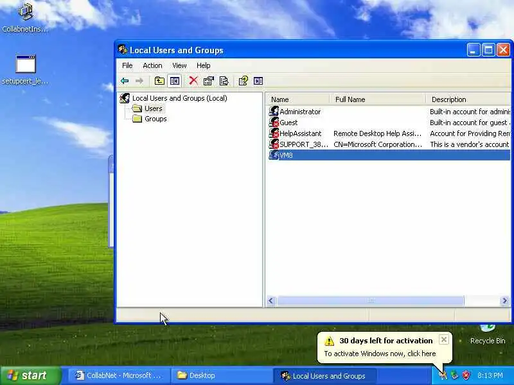Click "Account for Providing Rem" description
Screen dimensions: 514x385
pos(470,133)
